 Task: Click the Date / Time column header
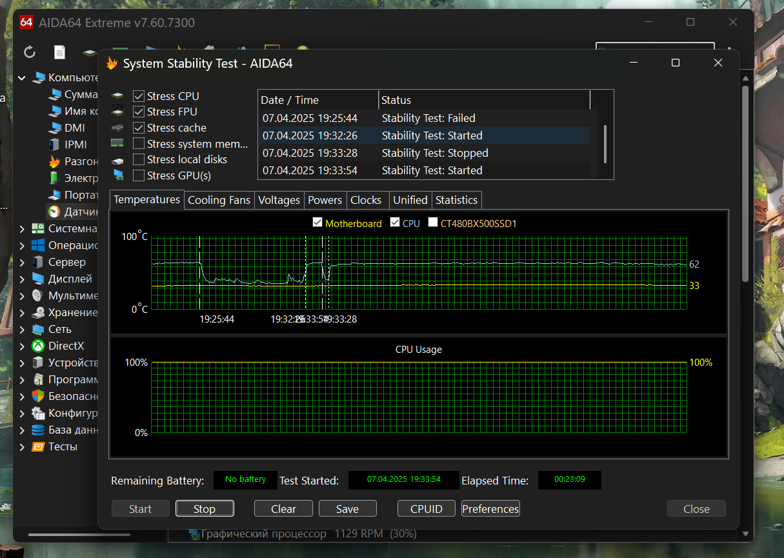[318, 100]
